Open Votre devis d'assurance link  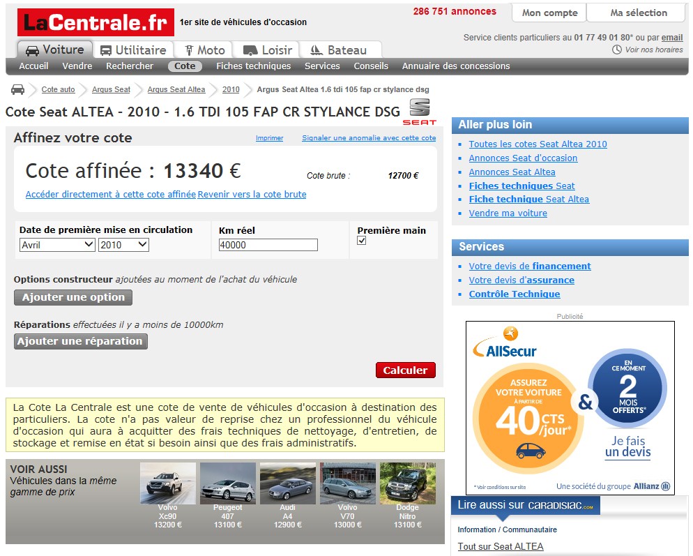click(521, 280)
